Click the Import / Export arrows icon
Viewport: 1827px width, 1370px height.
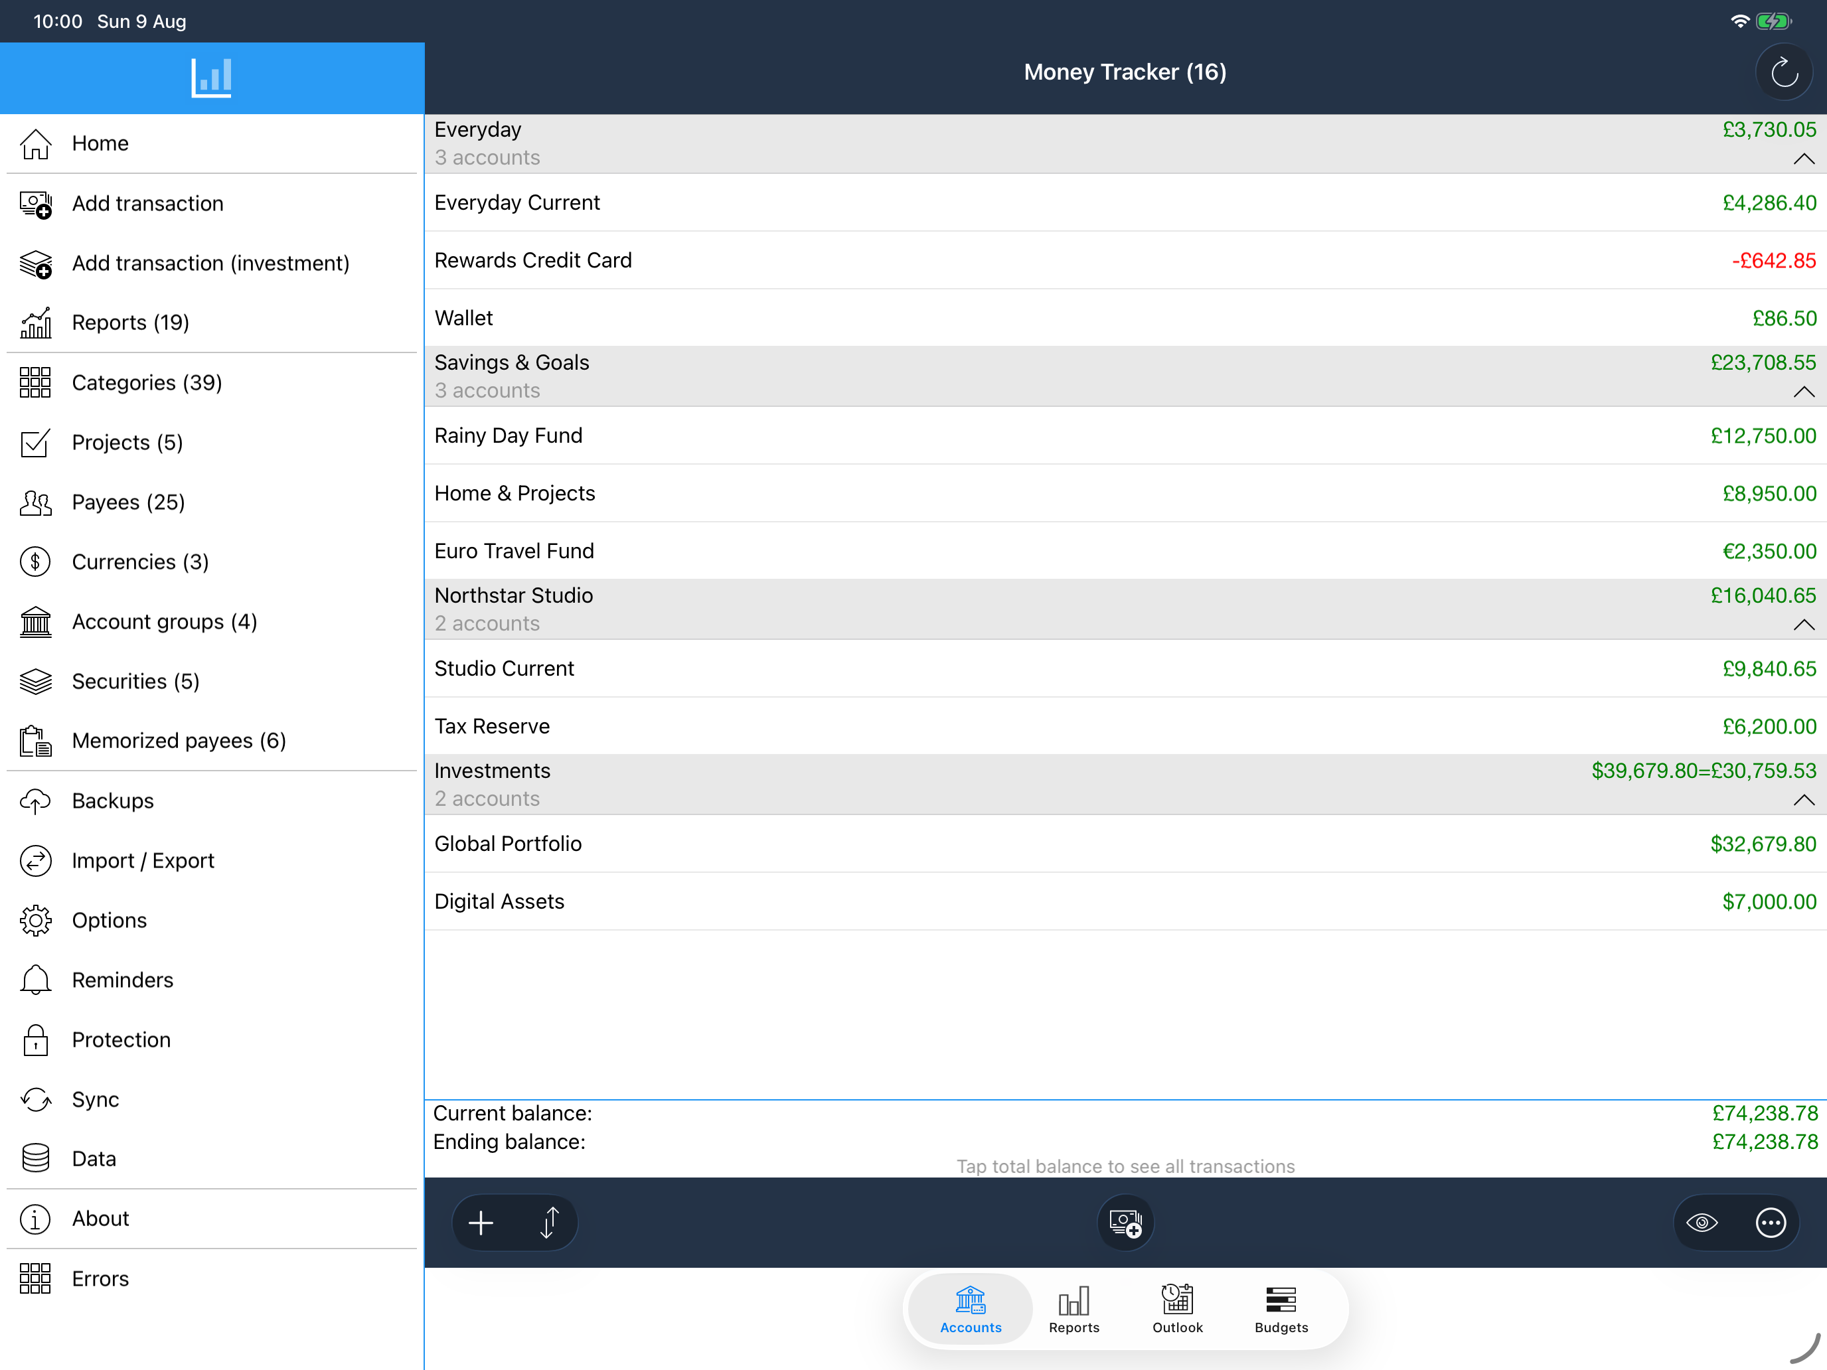click(x=35, y=862)
